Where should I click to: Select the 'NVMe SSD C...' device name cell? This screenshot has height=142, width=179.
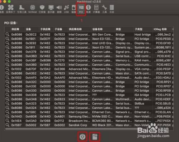(103, 116)
